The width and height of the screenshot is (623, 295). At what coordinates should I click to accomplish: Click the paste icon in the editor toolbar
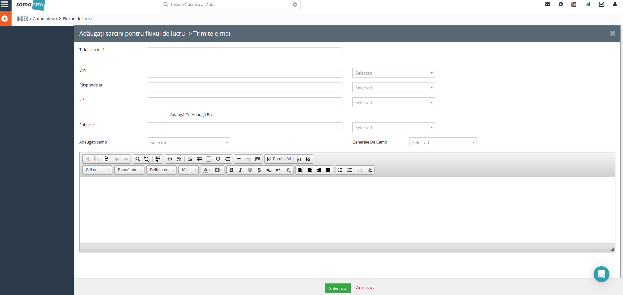pyautogui.click(x=106, y=159)
